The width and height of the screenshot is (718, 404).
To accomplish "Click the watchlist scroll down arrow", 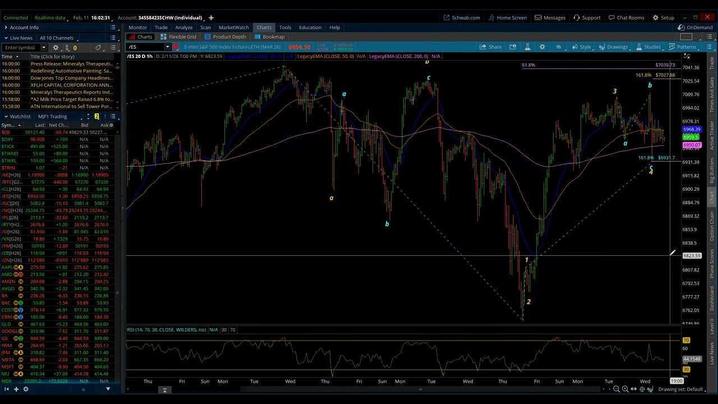I will click(x=108, y=389).
